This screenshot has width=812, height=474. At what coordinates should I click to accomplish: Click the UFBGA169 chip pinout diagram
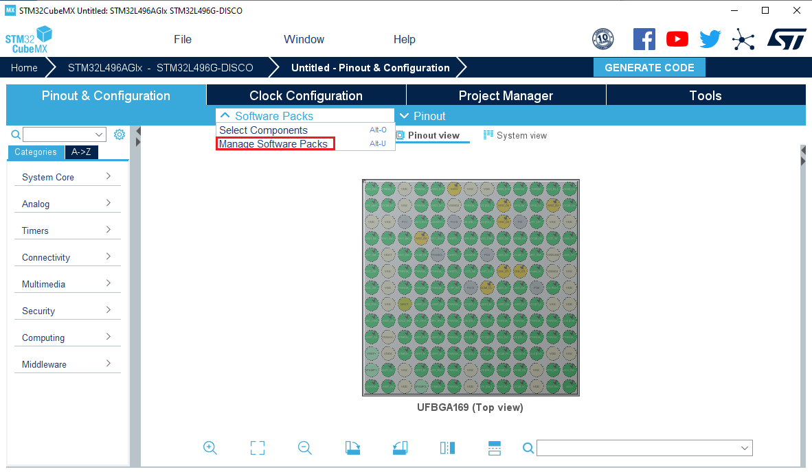tap(471, 288)
